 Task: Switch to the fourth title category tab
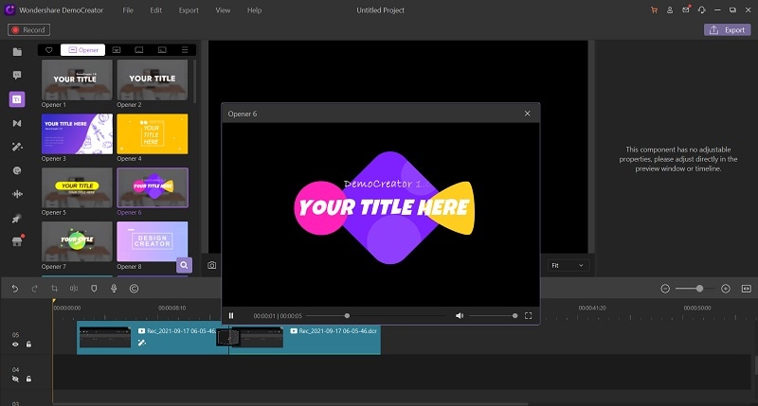(162, 50)
